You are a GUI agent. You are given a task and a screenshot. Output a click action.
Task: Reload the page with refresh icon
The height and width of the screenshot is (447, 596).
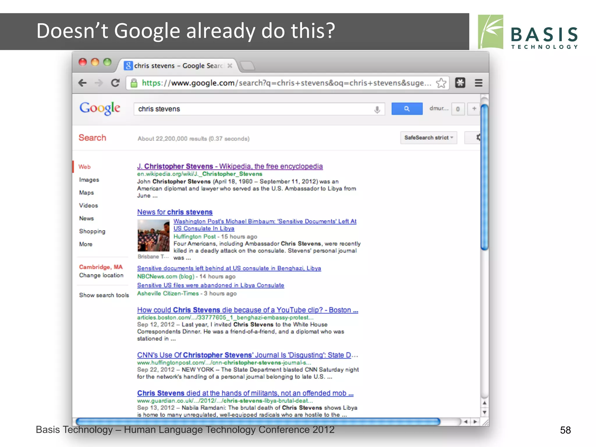click(x=115, y=83)
